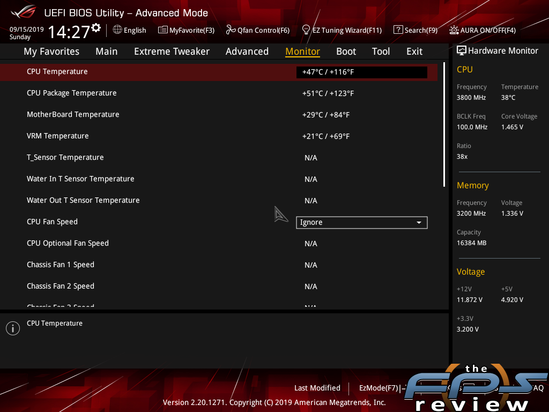Click the +29°C / +84°F motherboard value
This screenshot has height=412, width=549.
click(x=326, y=115)
